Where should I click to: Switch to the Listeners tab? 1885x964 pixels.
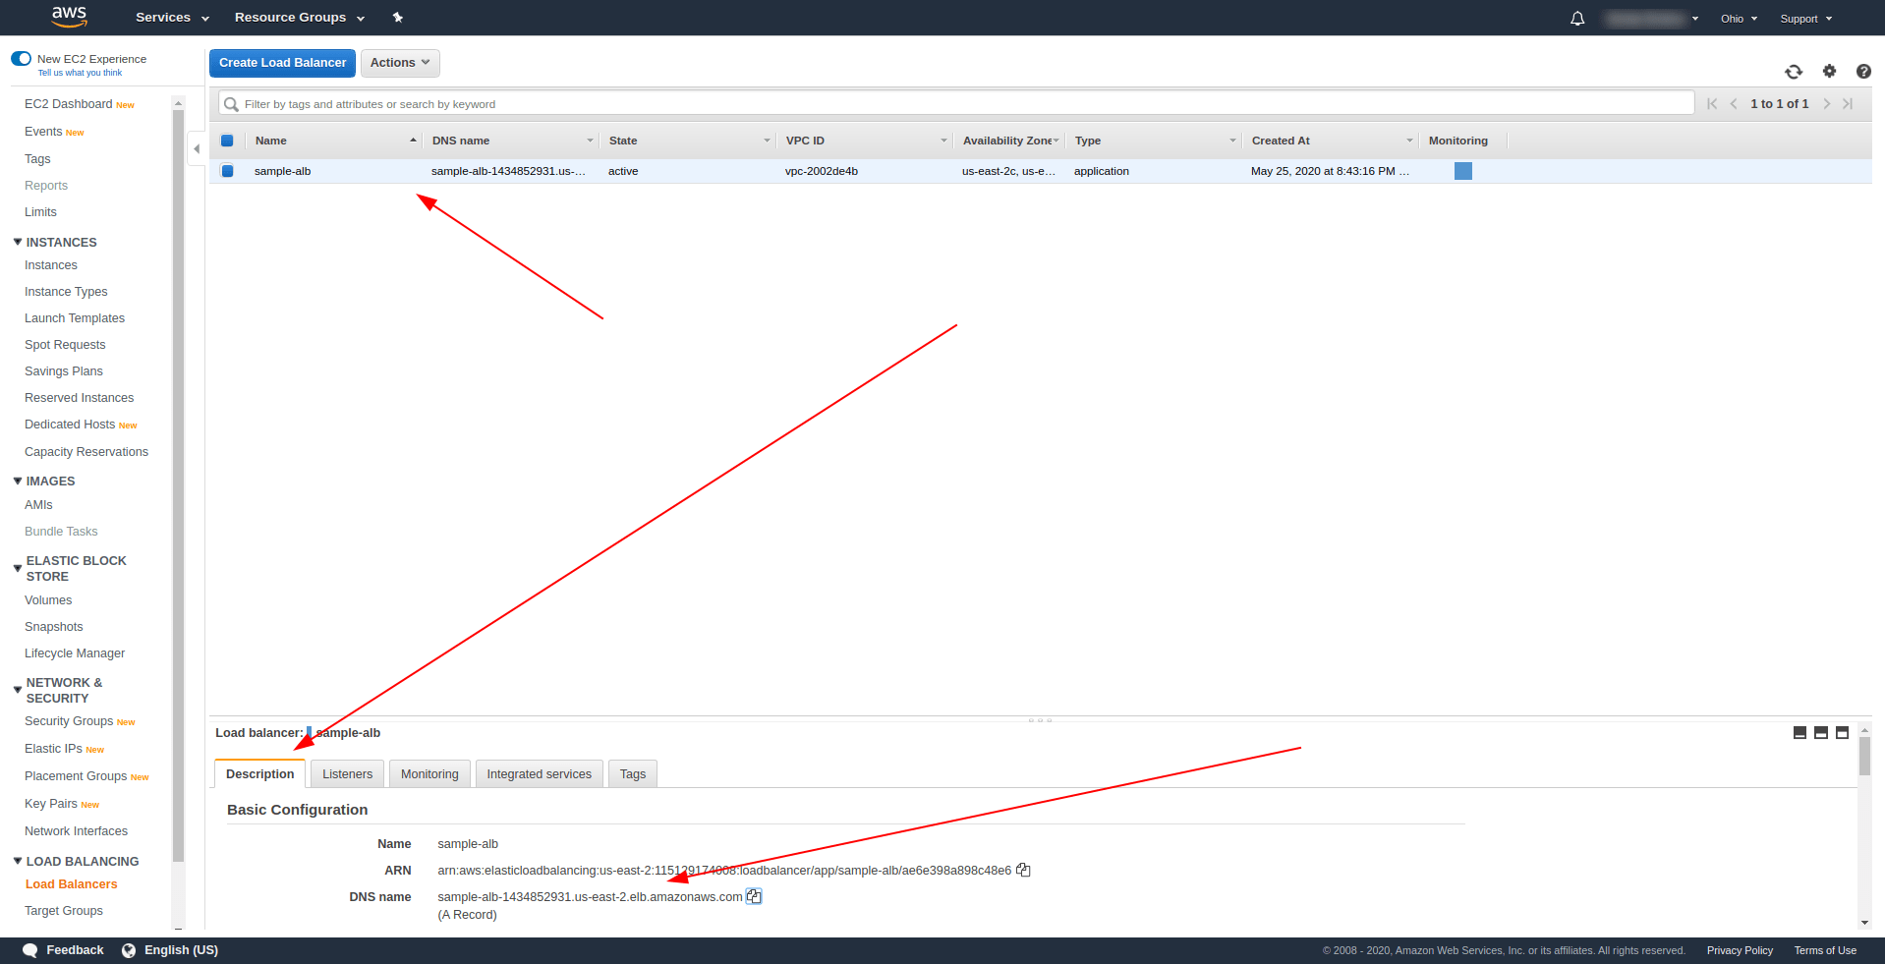coord(347,773)
